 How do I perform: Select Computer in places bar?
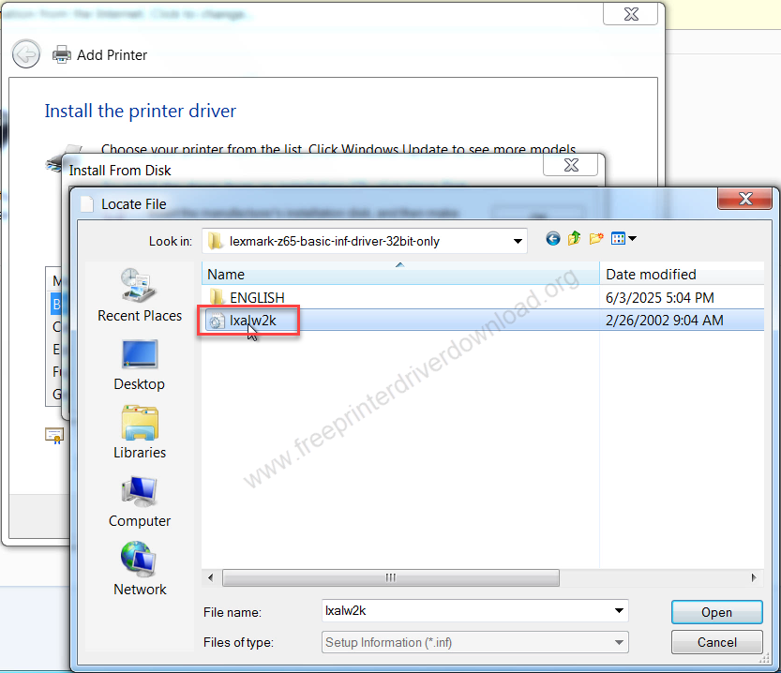tap(140, 501)
